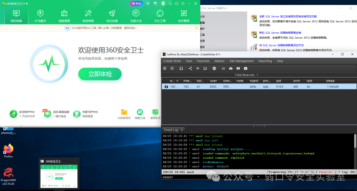Click listeners headphones icon

point(181,68)
